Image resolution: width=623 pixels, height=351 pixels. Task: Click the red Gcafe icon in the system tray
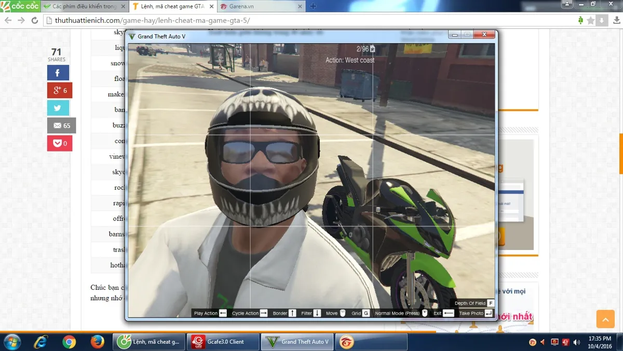[x=565, y=342]
